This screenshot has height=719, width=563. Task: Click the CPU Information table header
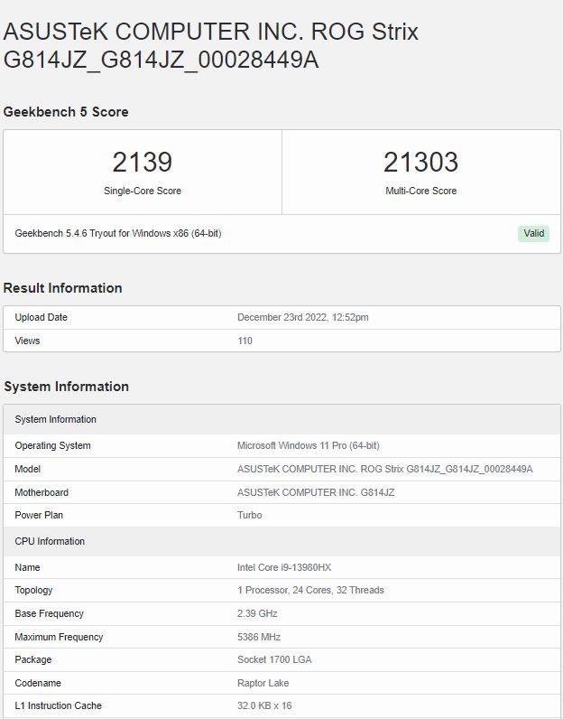[x=281, y=542]
